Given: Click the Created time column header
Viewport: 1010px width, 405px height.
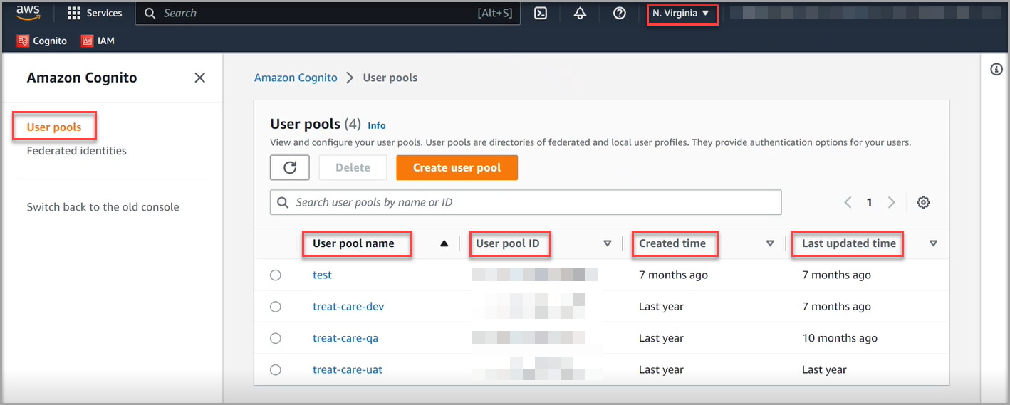Looking at the screenshot, I should (x=672, y=243).
